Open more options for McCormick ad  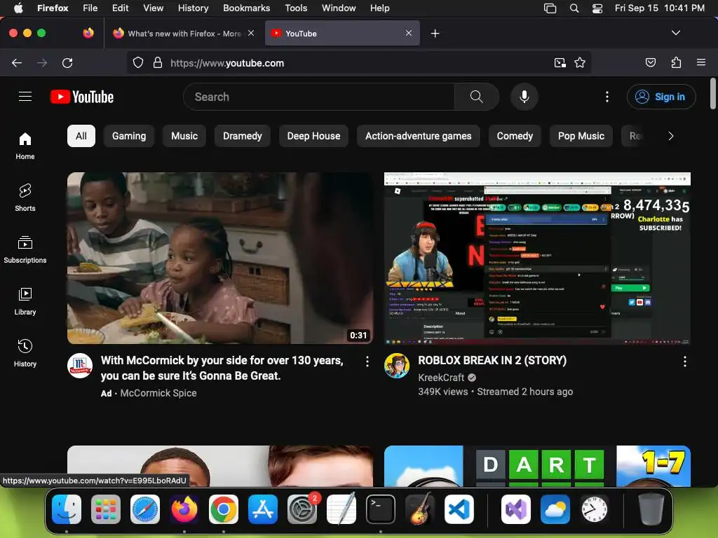[367, 361]
